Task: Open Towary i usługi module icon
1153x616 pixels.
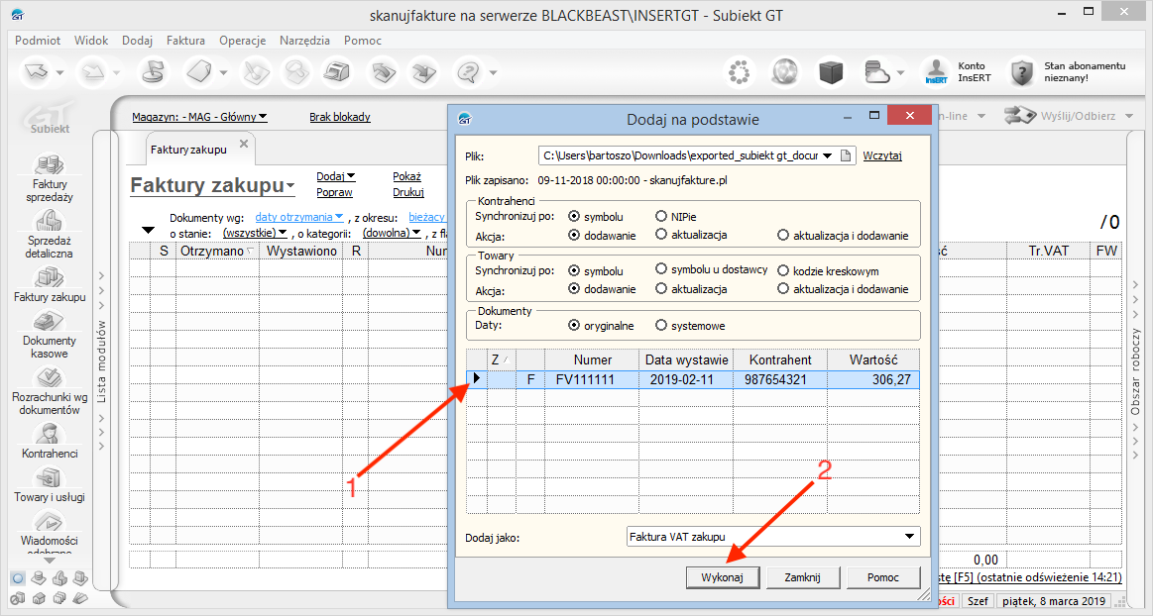Action: [50, 479]
